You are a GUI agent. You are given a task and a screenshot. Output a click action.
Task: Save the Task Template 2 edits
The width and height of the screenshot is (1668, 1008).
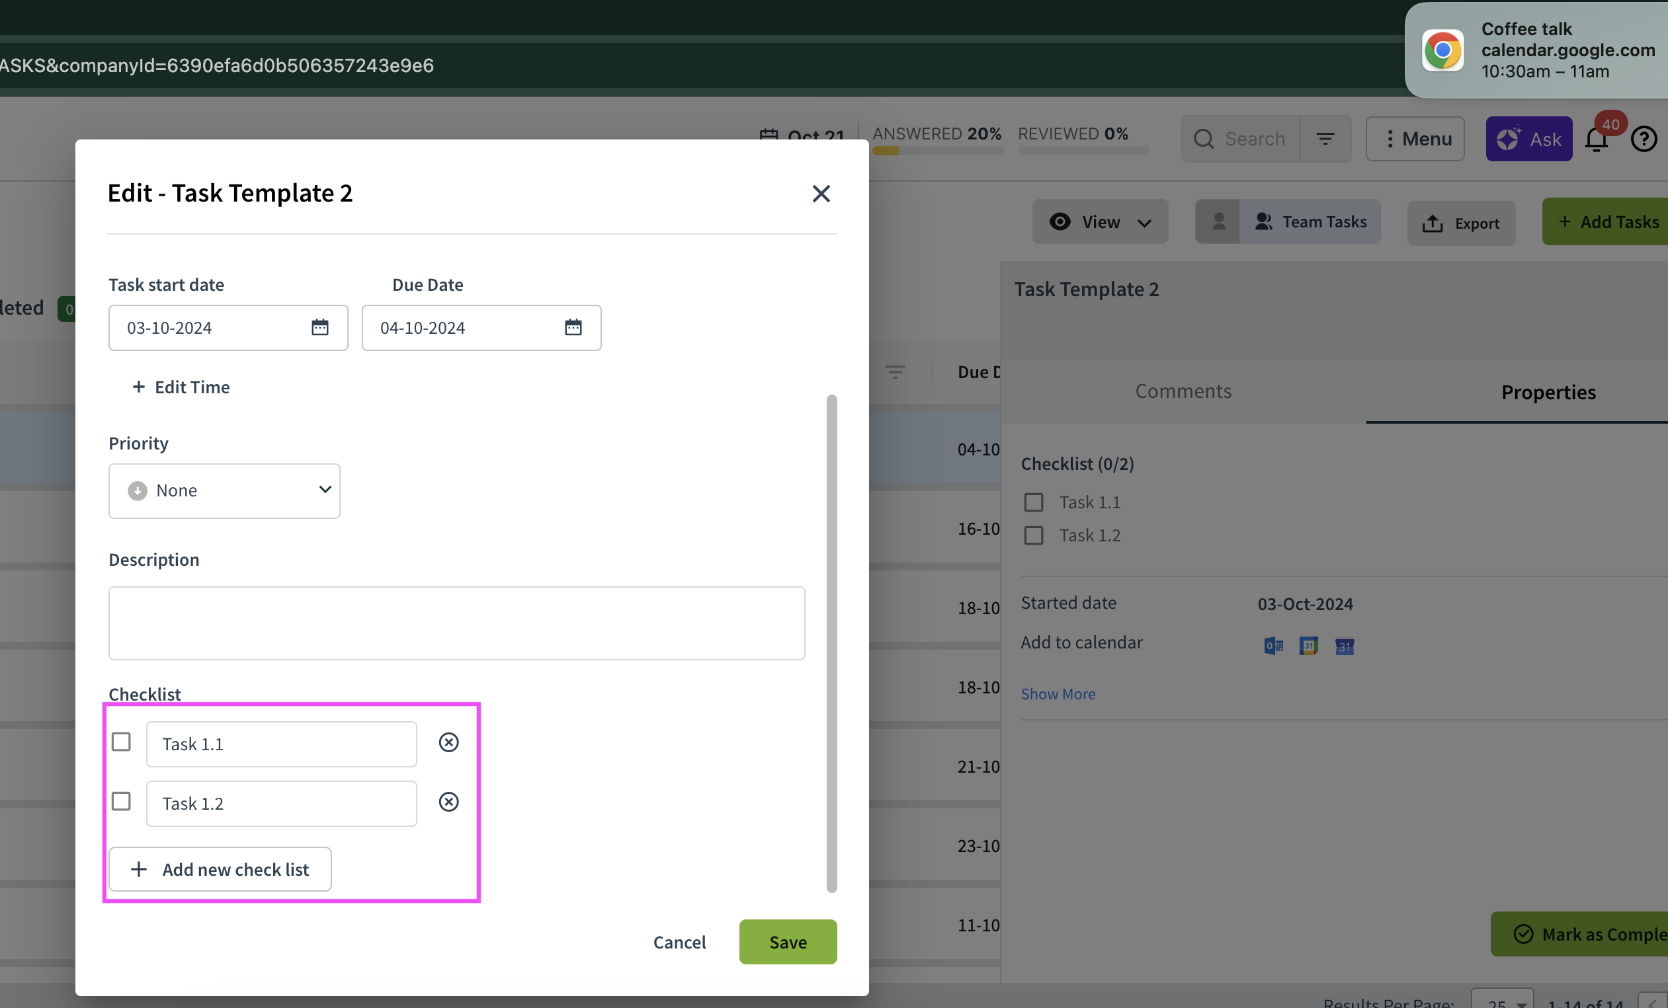point(787,942)
